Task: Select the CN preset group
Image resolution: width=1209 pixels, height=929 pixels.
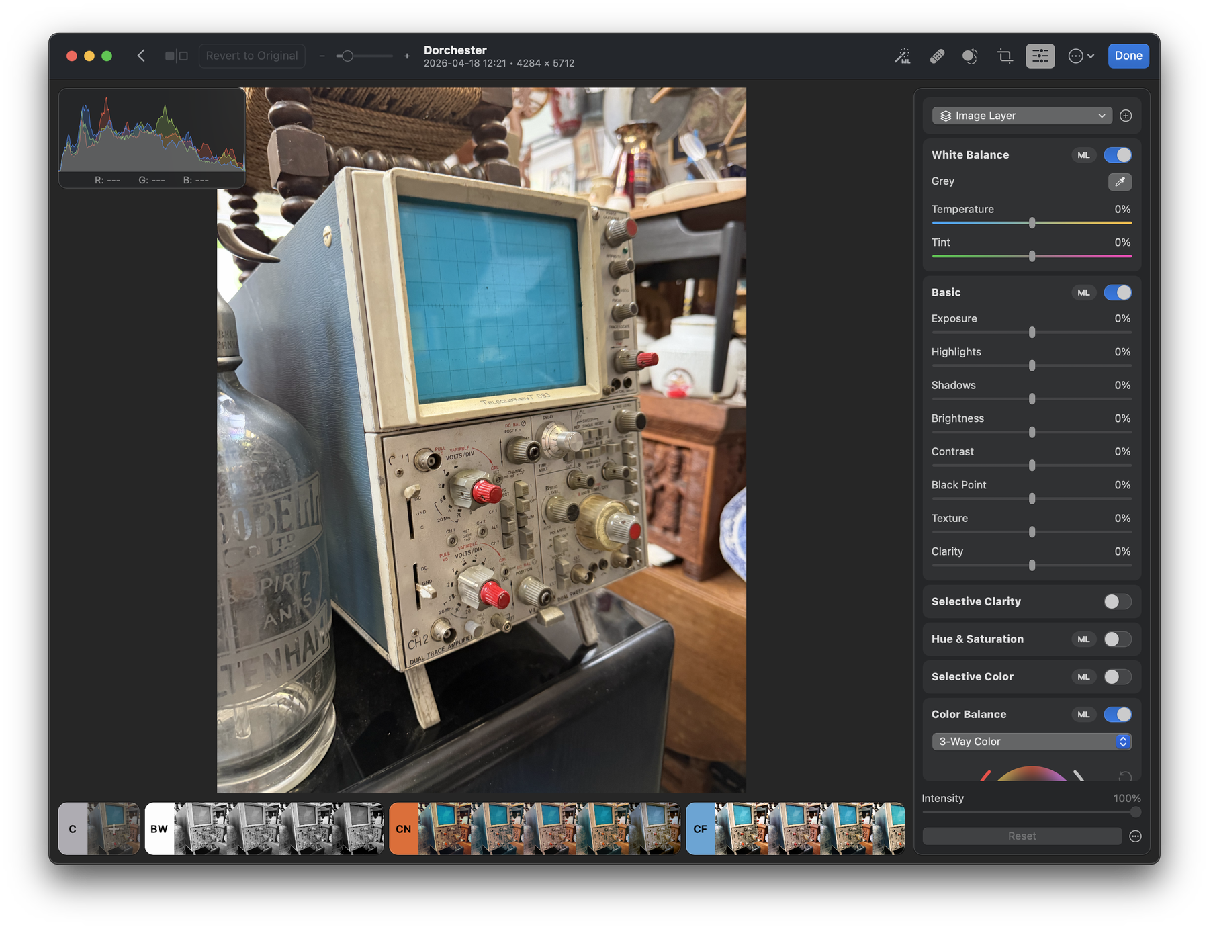Action: pos(404,829)
